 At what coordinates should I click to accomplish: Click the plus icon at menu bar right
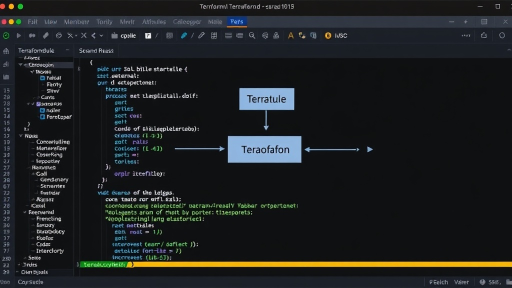pyautogui.click(x=465, y=21)
